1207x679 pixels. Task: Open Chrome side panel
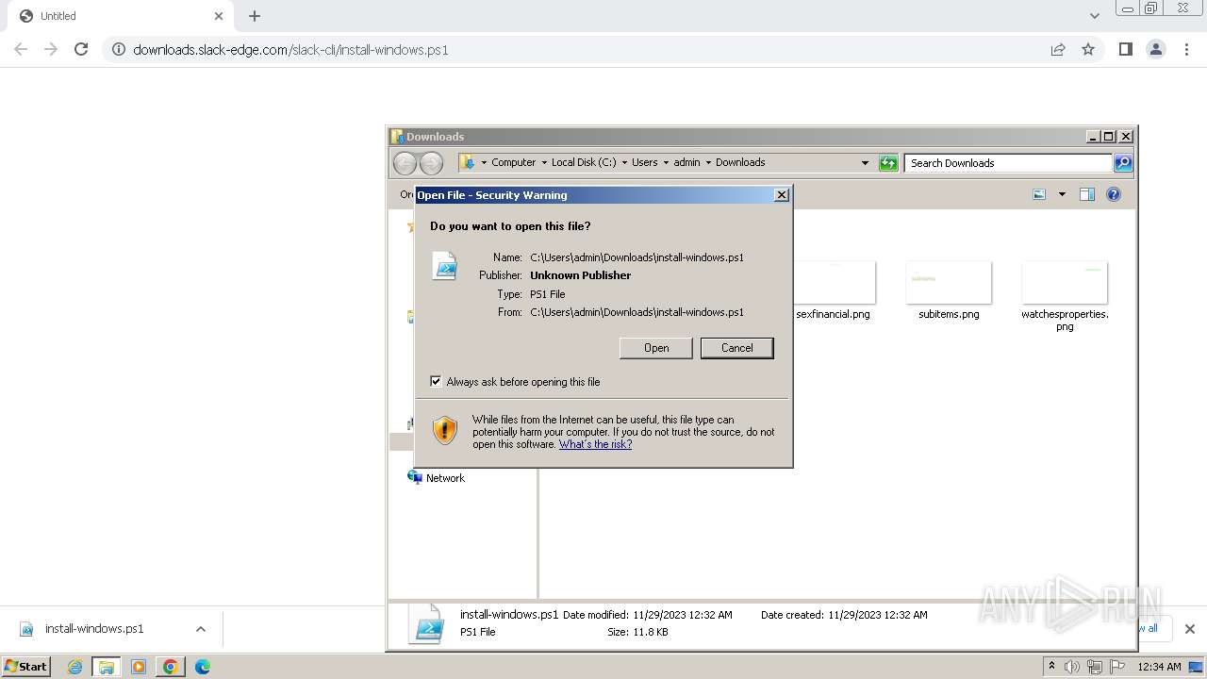(x=1125, y=49)
